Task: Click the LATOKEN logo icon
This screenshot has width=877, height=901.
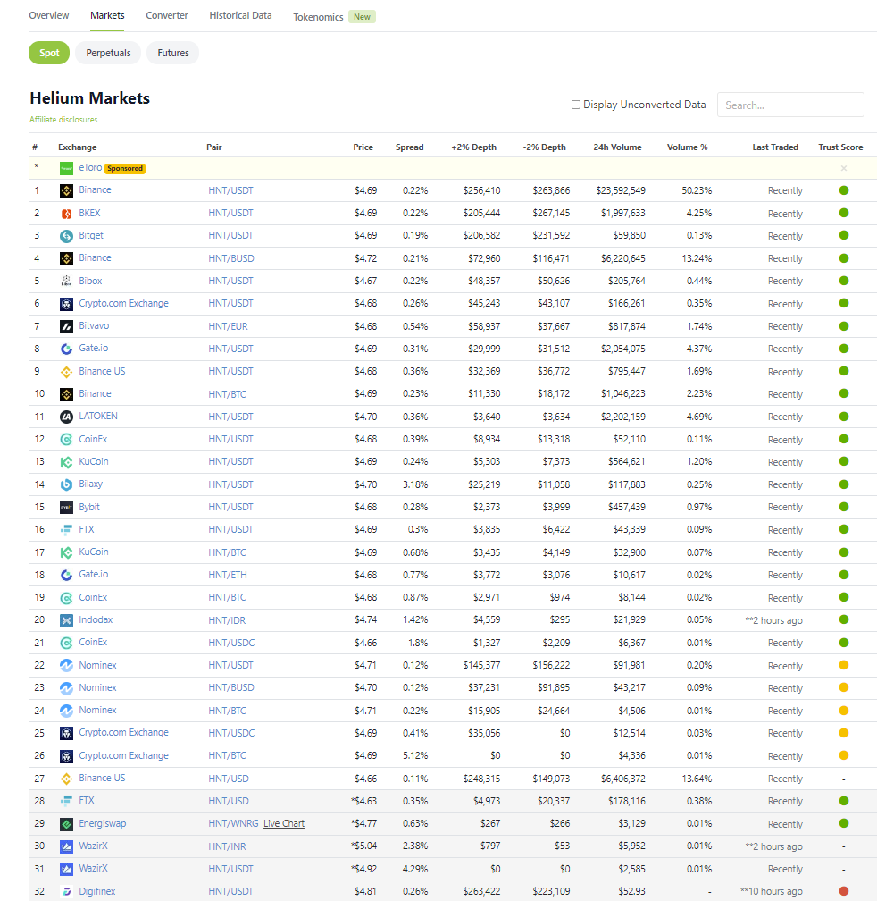Action: pyautogui.click(x=66, y=417)
